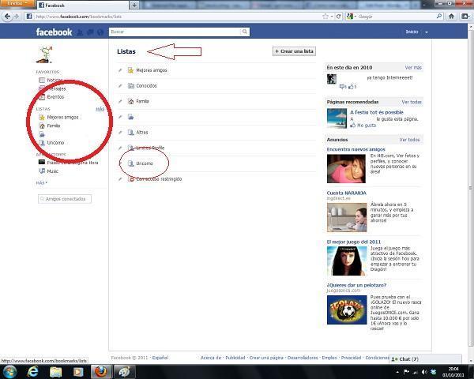
Task: Expand the MÁS section in sidebar bottom
Action: (x=42, y=183)
